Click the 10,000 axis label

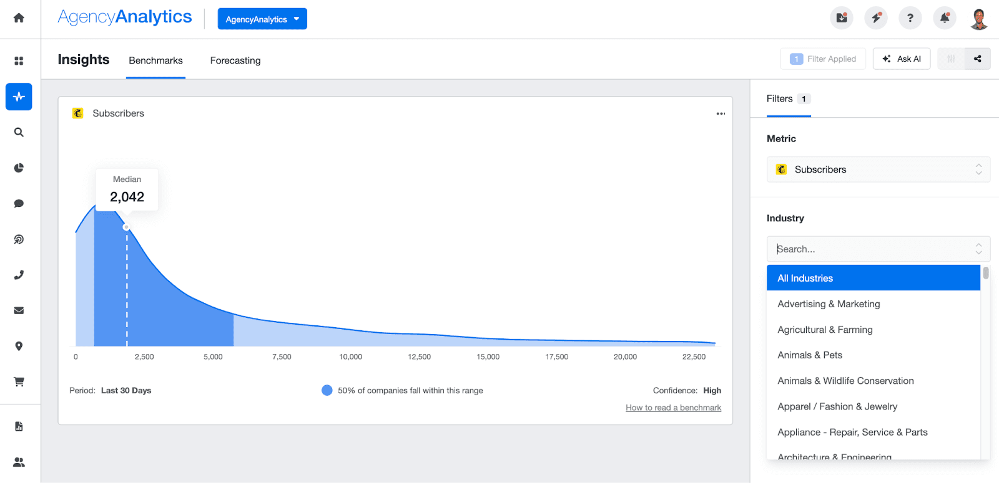(350, 357)
